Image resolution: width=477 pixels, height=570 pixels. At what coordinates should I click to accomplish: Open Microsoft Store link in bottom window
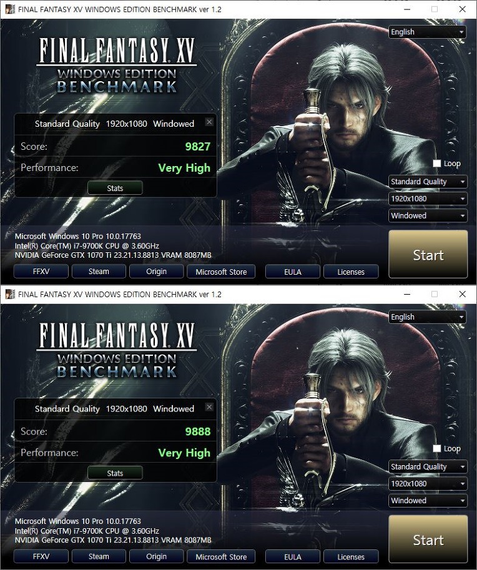(x=221, y=557)
